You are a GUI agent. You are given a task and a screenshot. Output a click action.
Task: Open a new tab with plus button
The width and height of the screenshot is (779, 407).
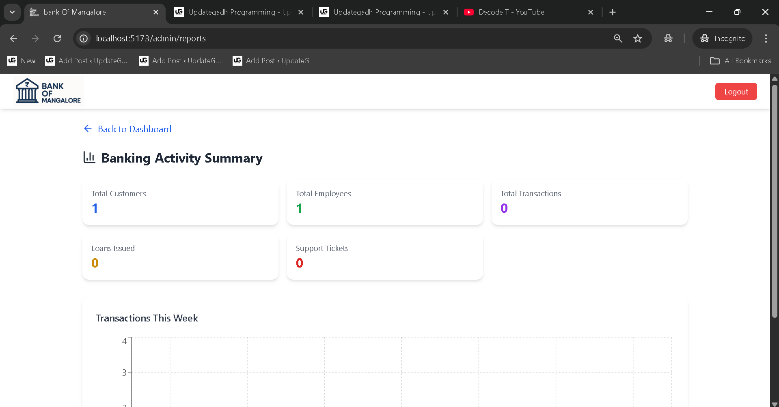coord(613,12)
